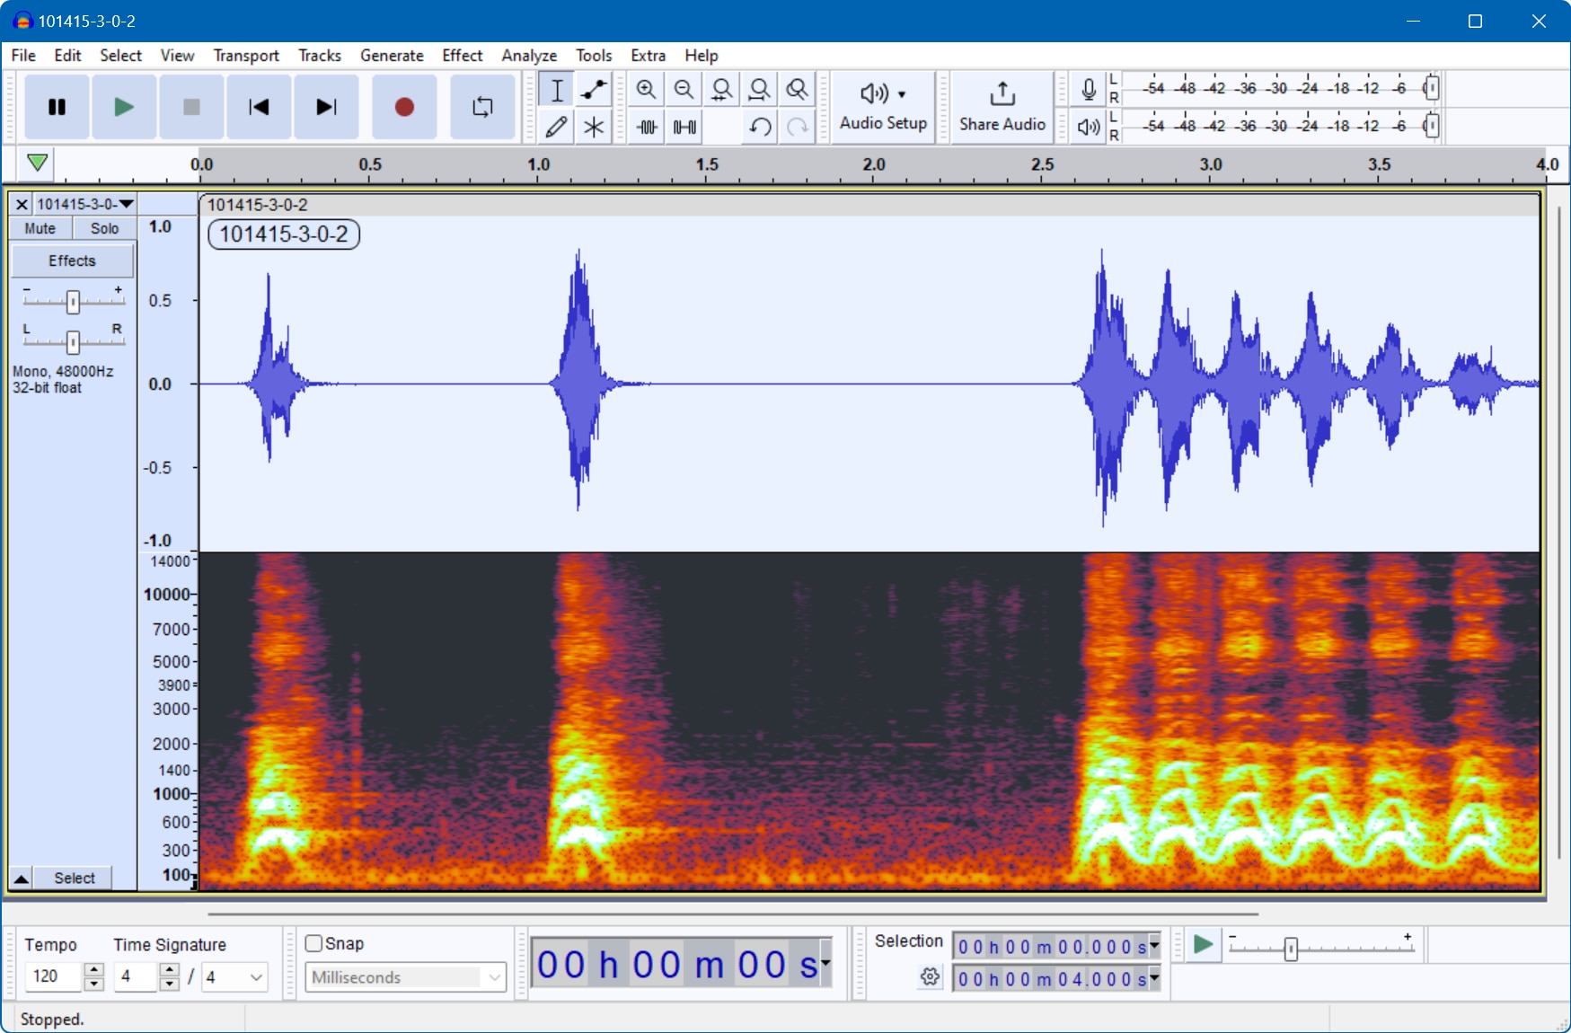Image resolution: width=1571 pixels, height=1033 pixels.
Task: Open the Select menu
Action: coord(120,56)
